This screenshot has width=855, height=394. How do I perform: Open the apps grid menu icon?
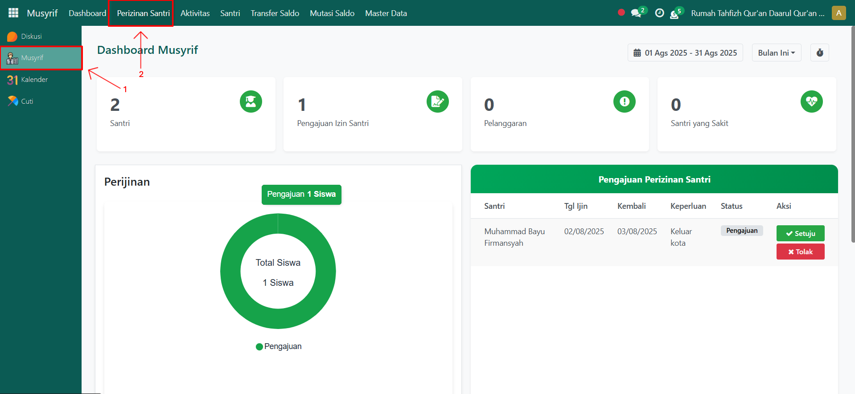tap(13, 13)
